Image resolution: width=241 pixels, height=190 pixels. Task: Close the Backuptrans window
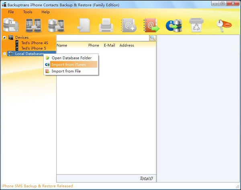(x=233, y=4)
